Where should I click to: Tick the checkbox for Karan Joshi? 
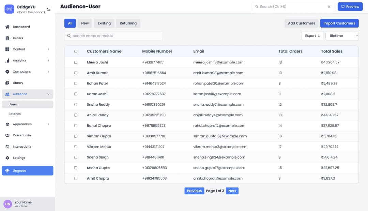coord(76,94)
